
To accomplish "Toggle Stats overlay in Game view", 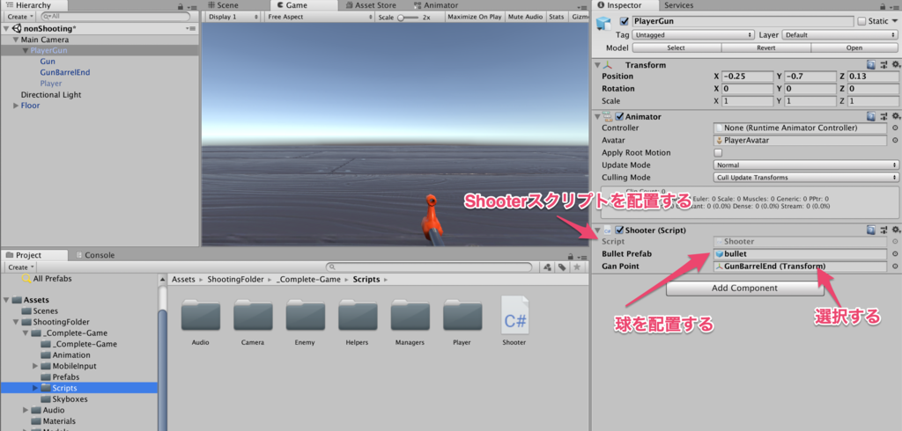I will point(557,17).
